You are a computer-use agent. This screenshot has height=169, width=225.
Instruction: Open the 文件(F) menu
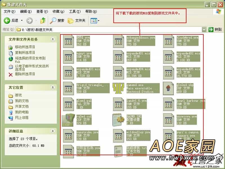(9, 12)
